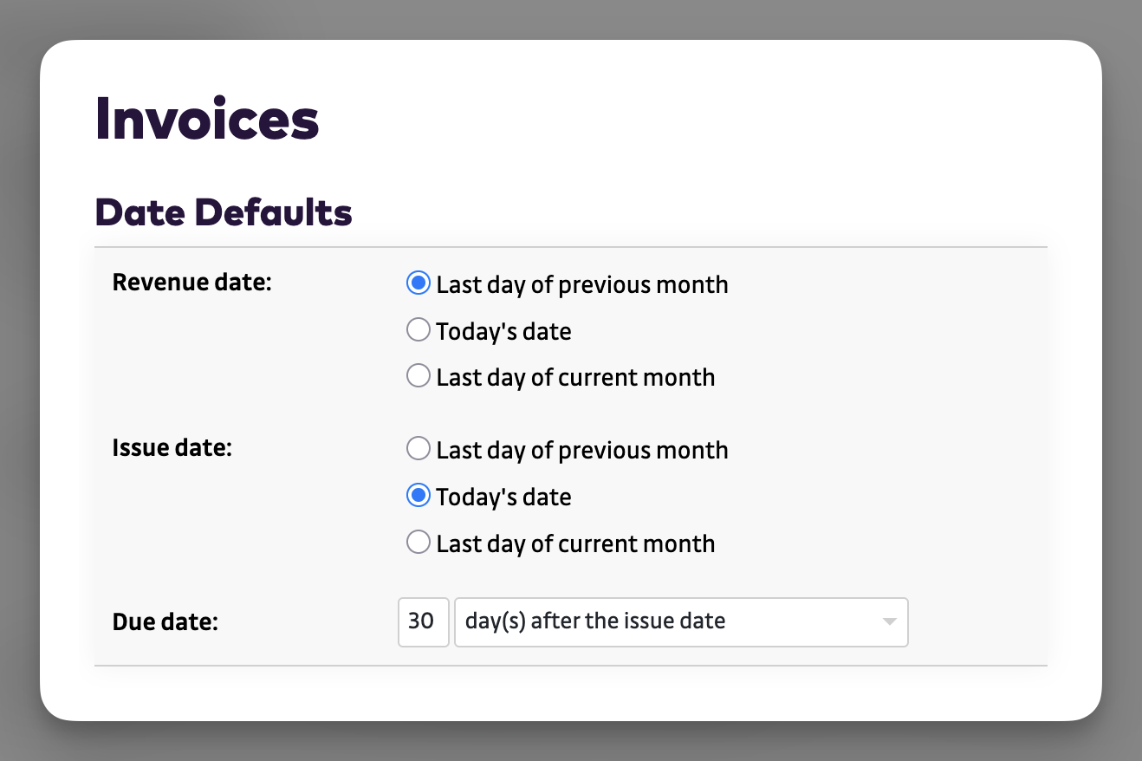The width and height of the screenshot is (1142, 761).
Task: Click the 'Invoices' page heading
Action: click(x=207, y=118)
